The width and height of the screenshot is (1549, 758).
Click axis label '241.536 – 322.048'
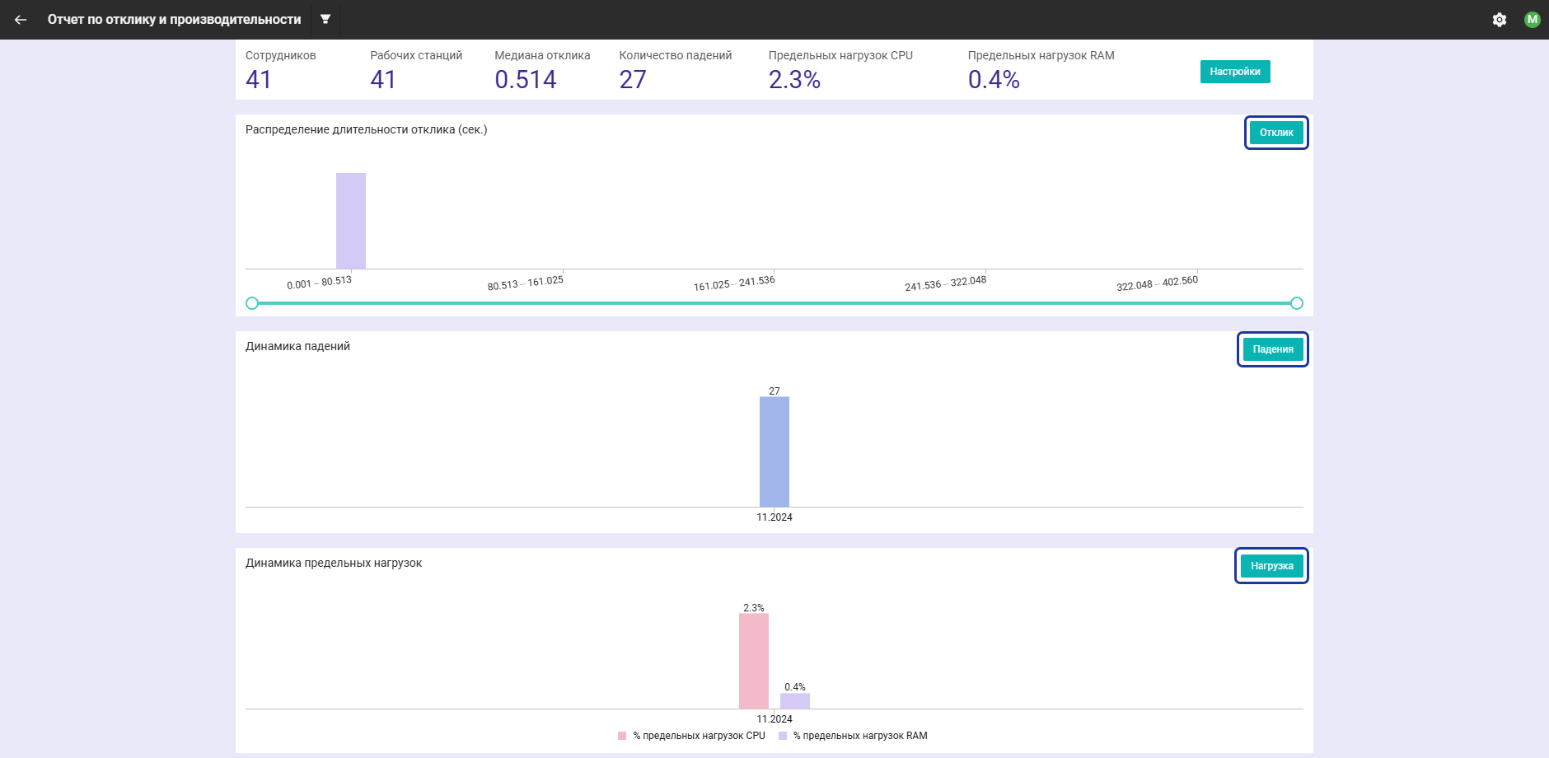[x=946, y=283]
